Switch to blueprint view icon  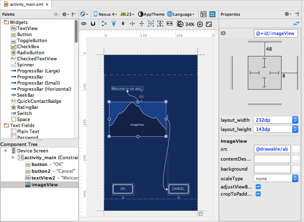212,14
